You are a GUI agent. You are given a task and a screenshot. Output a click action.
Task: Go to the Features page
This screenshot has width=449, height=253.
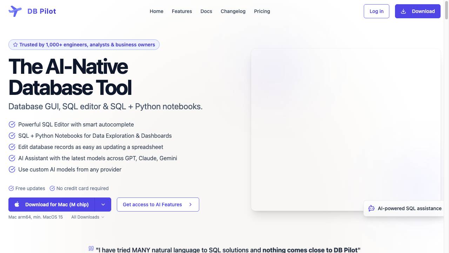tap(182, 11)
